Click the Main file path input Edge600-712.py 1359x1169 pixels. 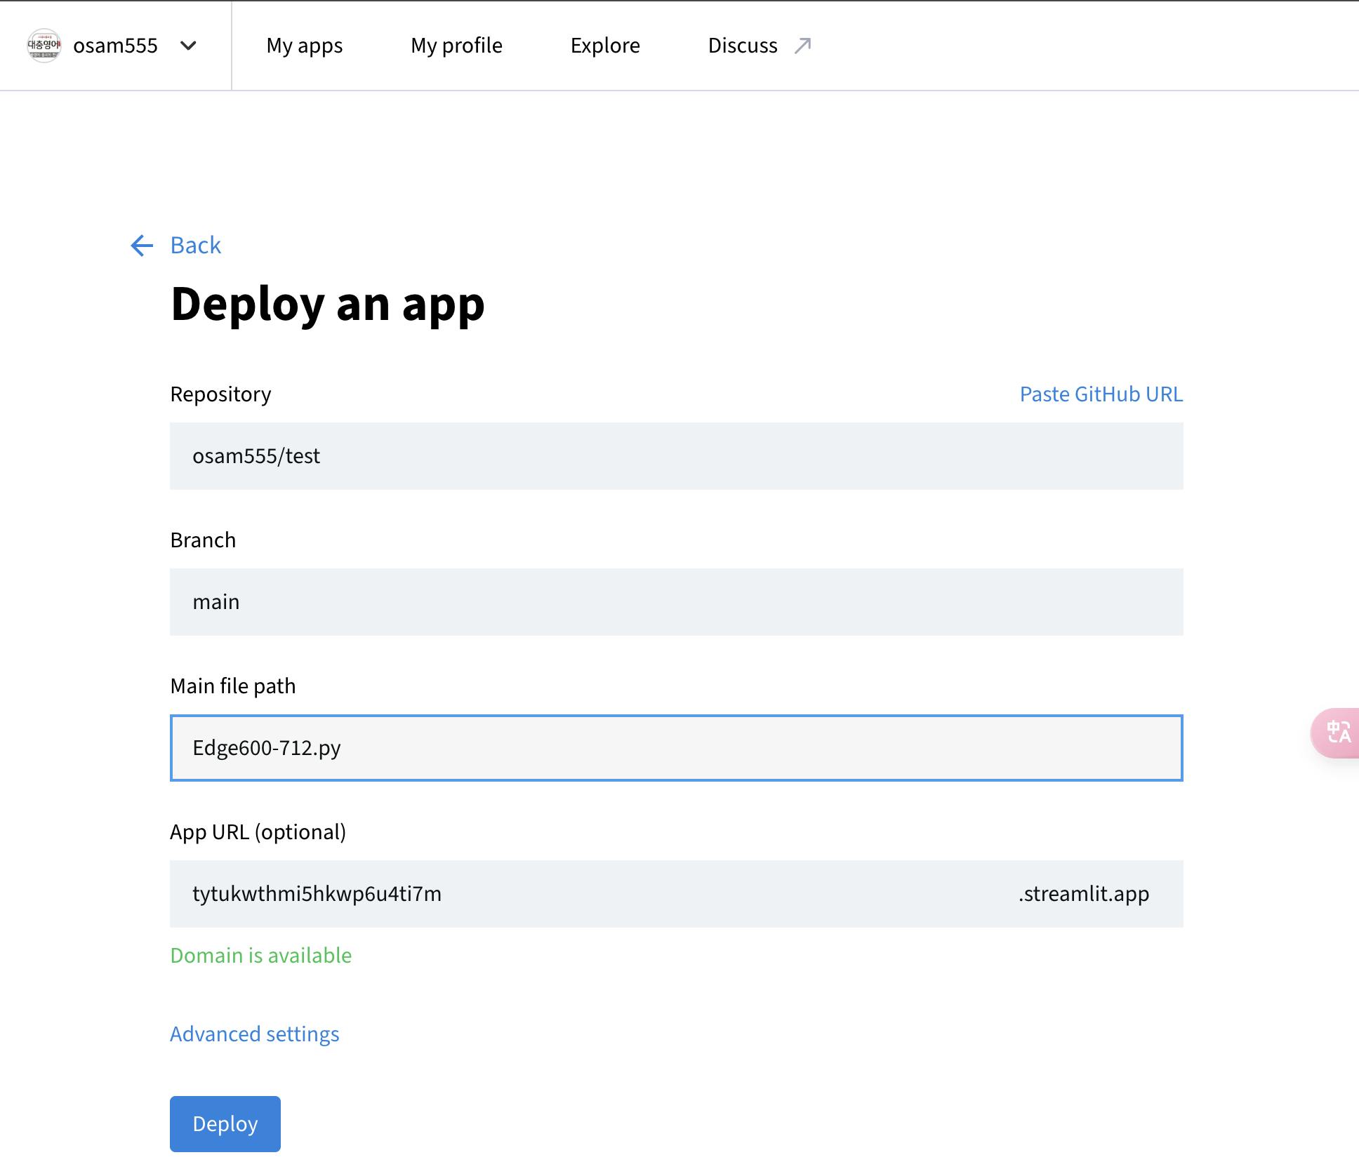tap(677, 748)
